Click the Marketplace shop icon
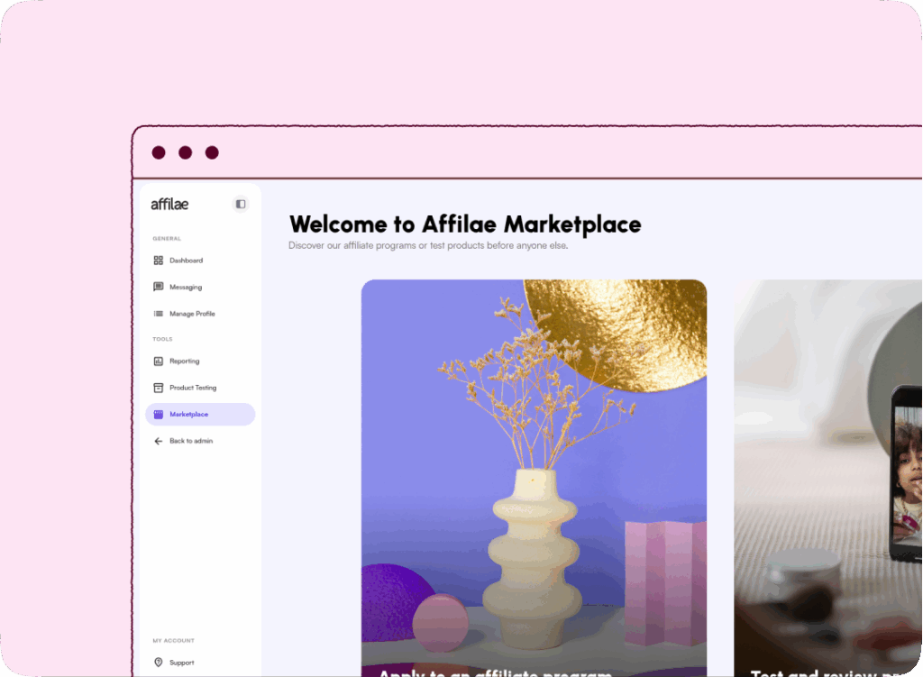This screenshot has width=923, height=677. click(x=159, y=414)
